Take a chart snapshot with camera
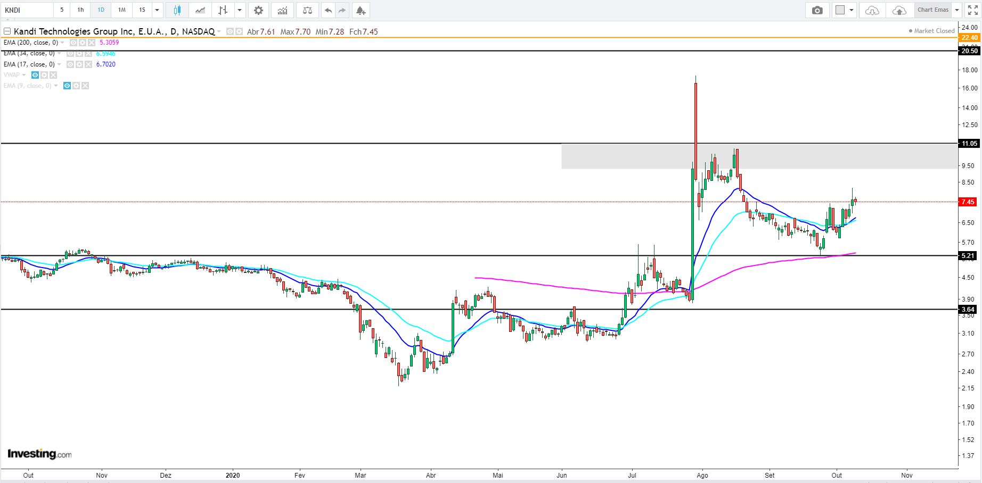The image size is (982, 483). point(817,10)
